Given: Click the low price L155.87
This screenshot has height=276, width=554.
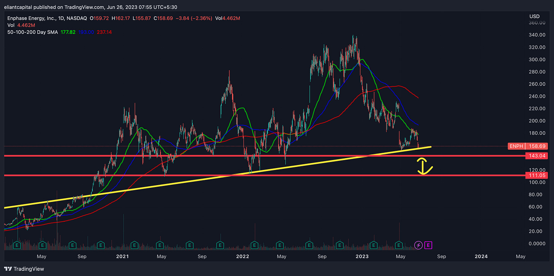Looking at the screenshot, I should [142, 18].
